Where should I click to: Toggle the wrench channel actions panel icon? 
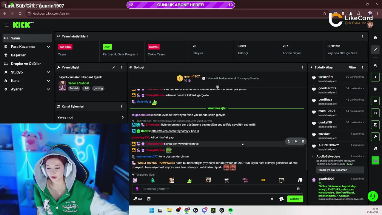click(x=375, y=137)
